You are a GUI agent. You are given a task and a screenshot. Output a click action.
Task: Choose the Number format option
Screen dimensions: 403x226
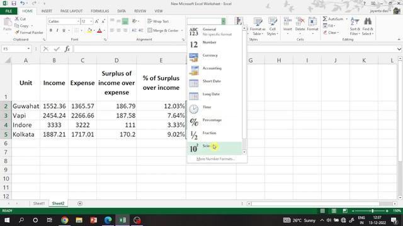tap(215, 45)
